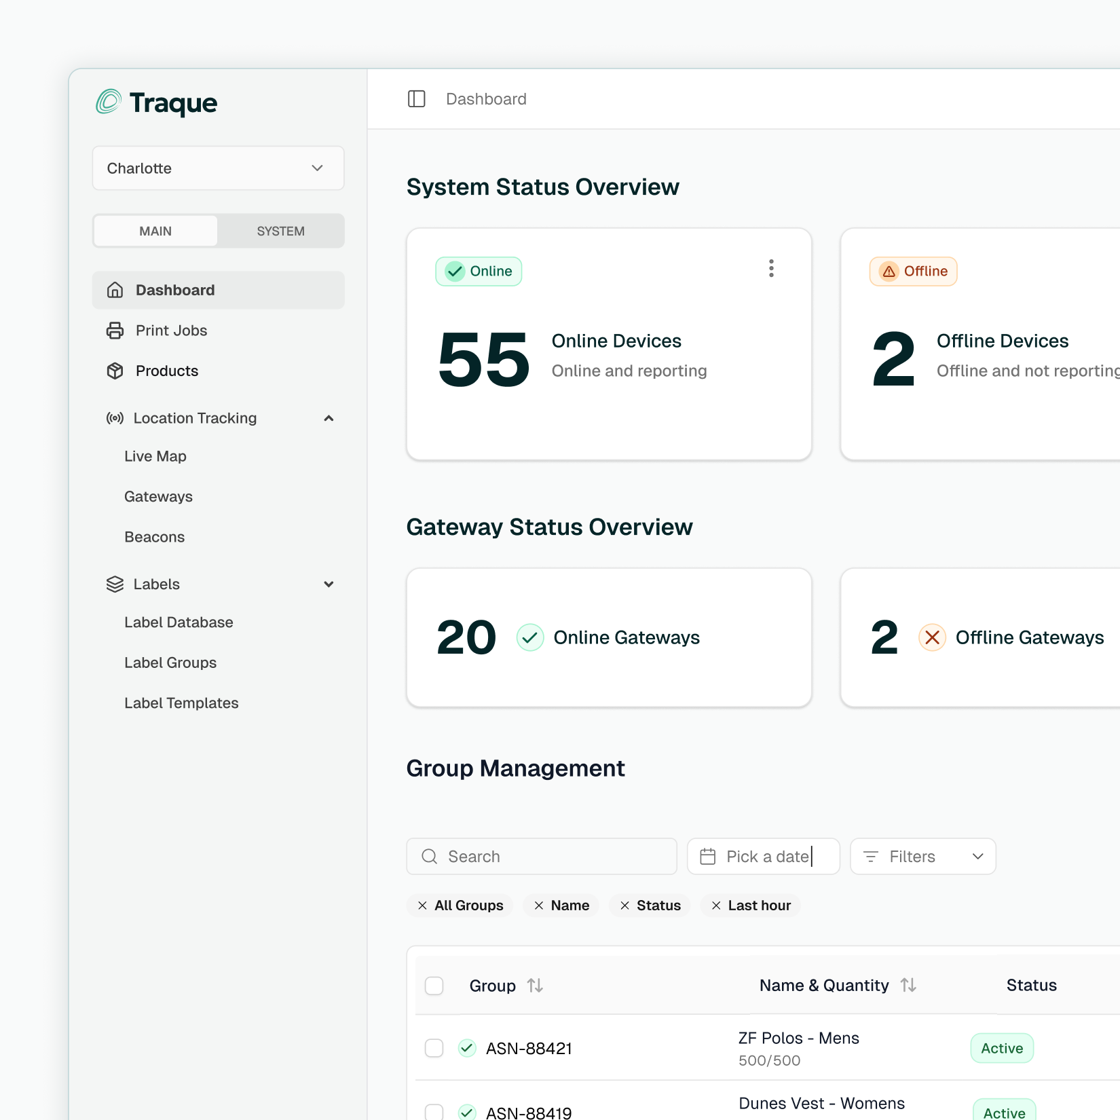Open Label Database

point(179,622)
